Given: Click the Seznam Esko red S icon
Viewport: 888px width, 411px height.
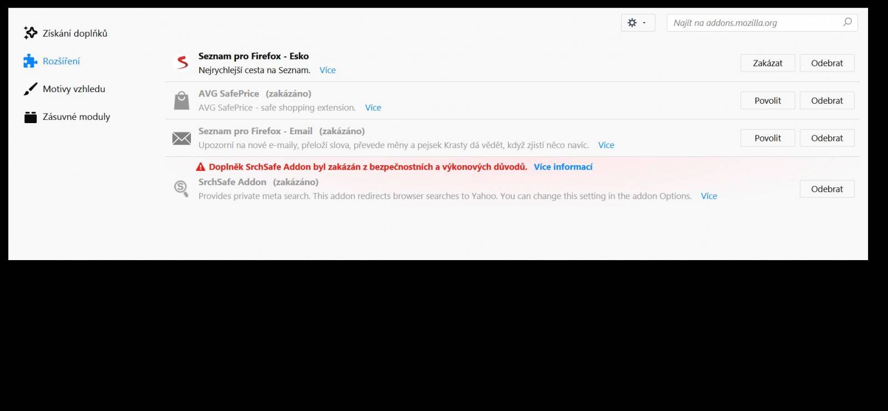Looking at the screenshot, I should pos(182,63).
